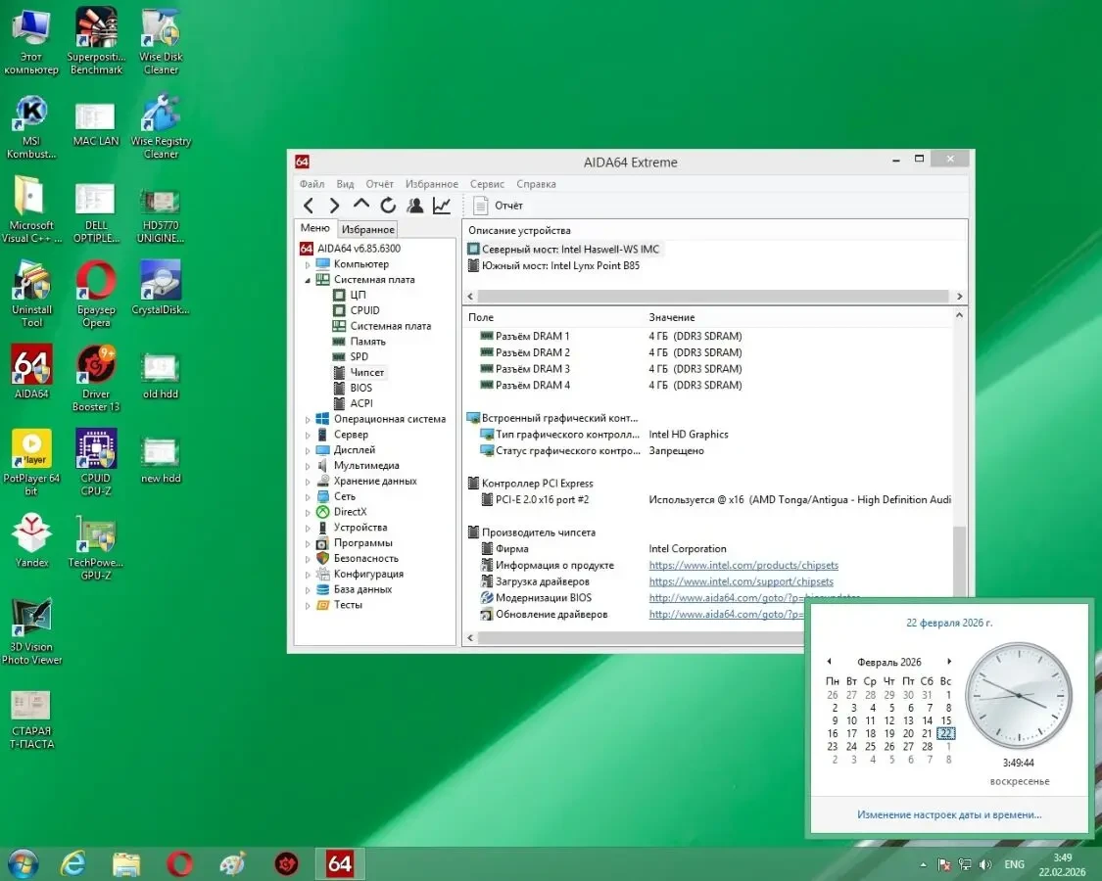
Task: Select the Driver Booster 13 desktop icon
Action: (96, 377)
